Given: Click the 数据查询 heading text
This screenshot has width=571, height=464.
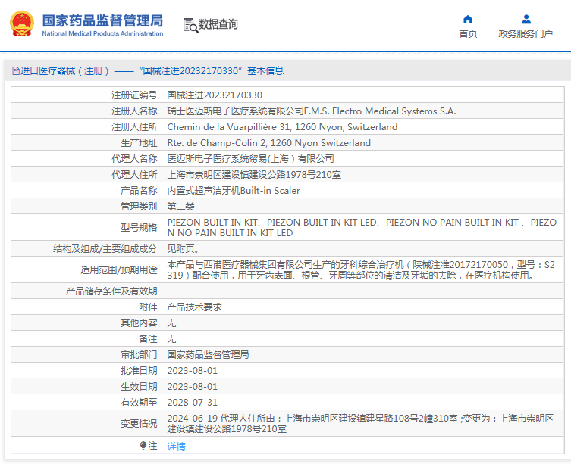Looking at the screenshot, I should coord(218,24).
